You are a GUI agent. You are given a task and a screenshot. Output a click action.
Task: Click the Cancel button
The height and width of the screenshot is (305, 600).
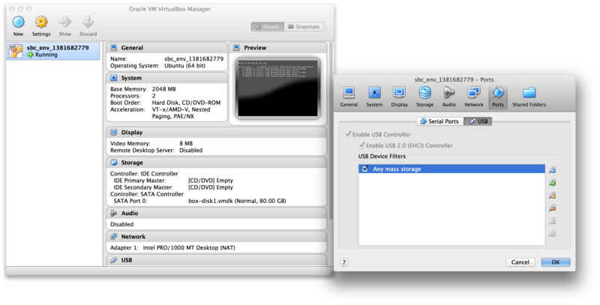pos(520,262)
